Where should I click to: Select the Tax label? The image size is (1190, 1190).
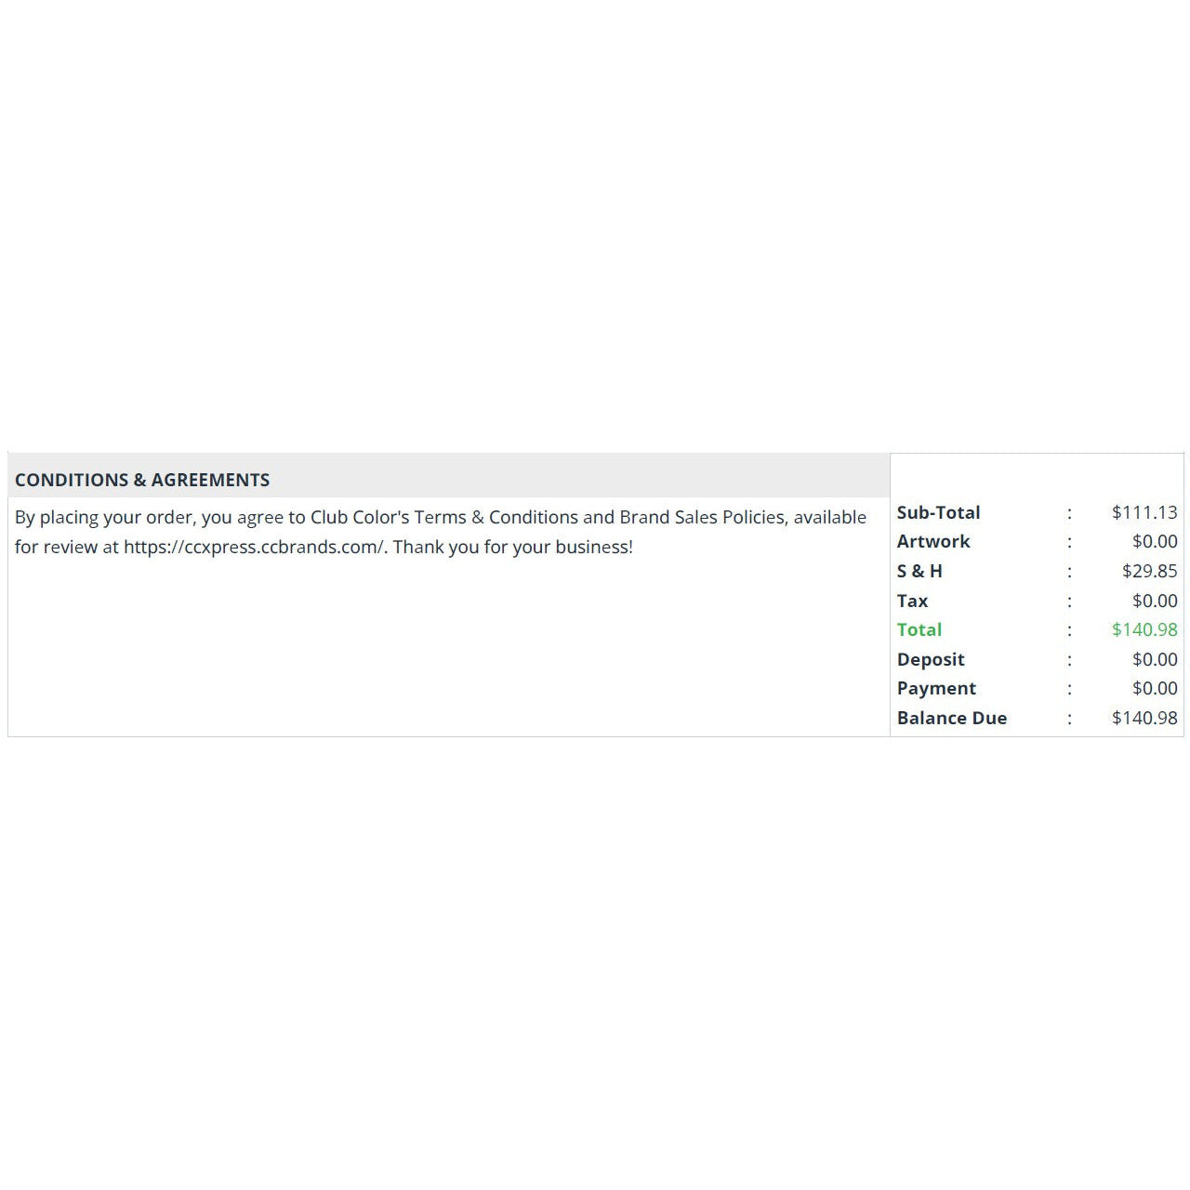click(912, 601)
